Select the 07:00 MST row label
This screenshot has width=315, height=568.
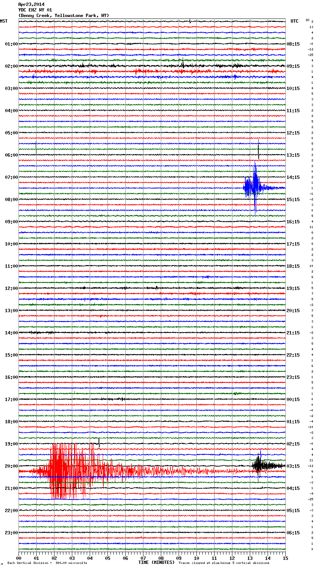11,177
